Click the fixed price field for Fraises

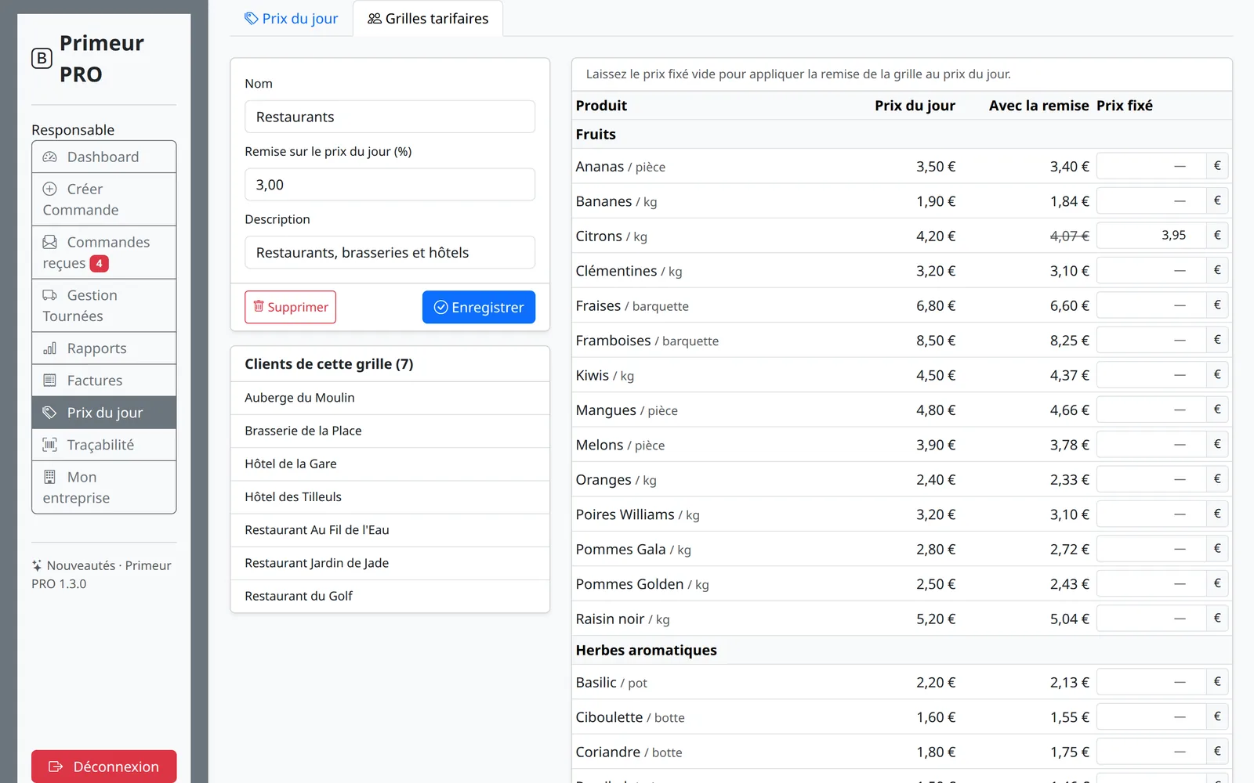tap(1151, 305)
